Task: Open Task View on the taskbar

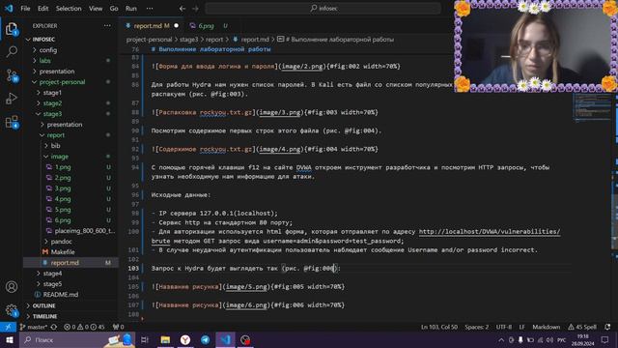Action: (x=145, y=339)
